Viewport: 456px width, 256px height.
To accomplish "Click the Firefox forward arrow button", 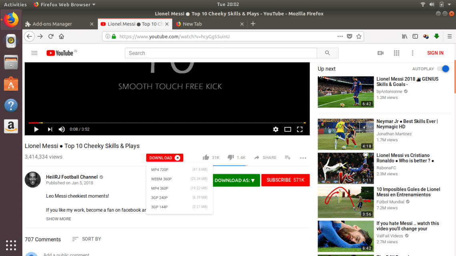I will click(40, 37).
